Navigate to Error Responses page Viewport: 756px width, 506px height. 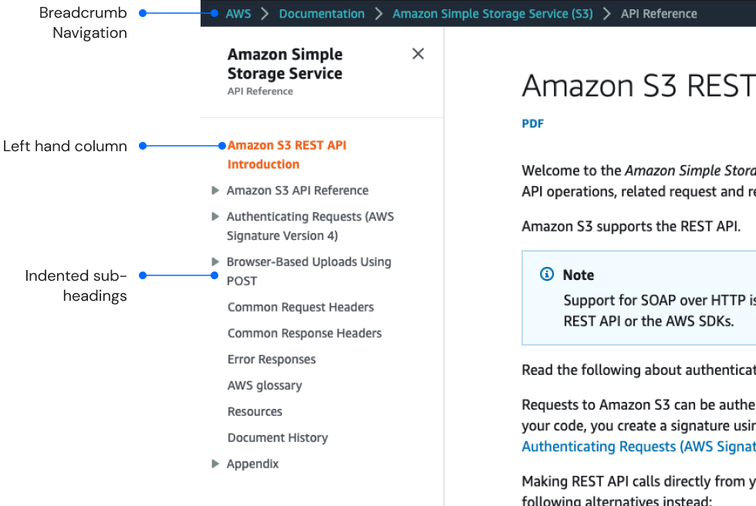pos(272,359)
